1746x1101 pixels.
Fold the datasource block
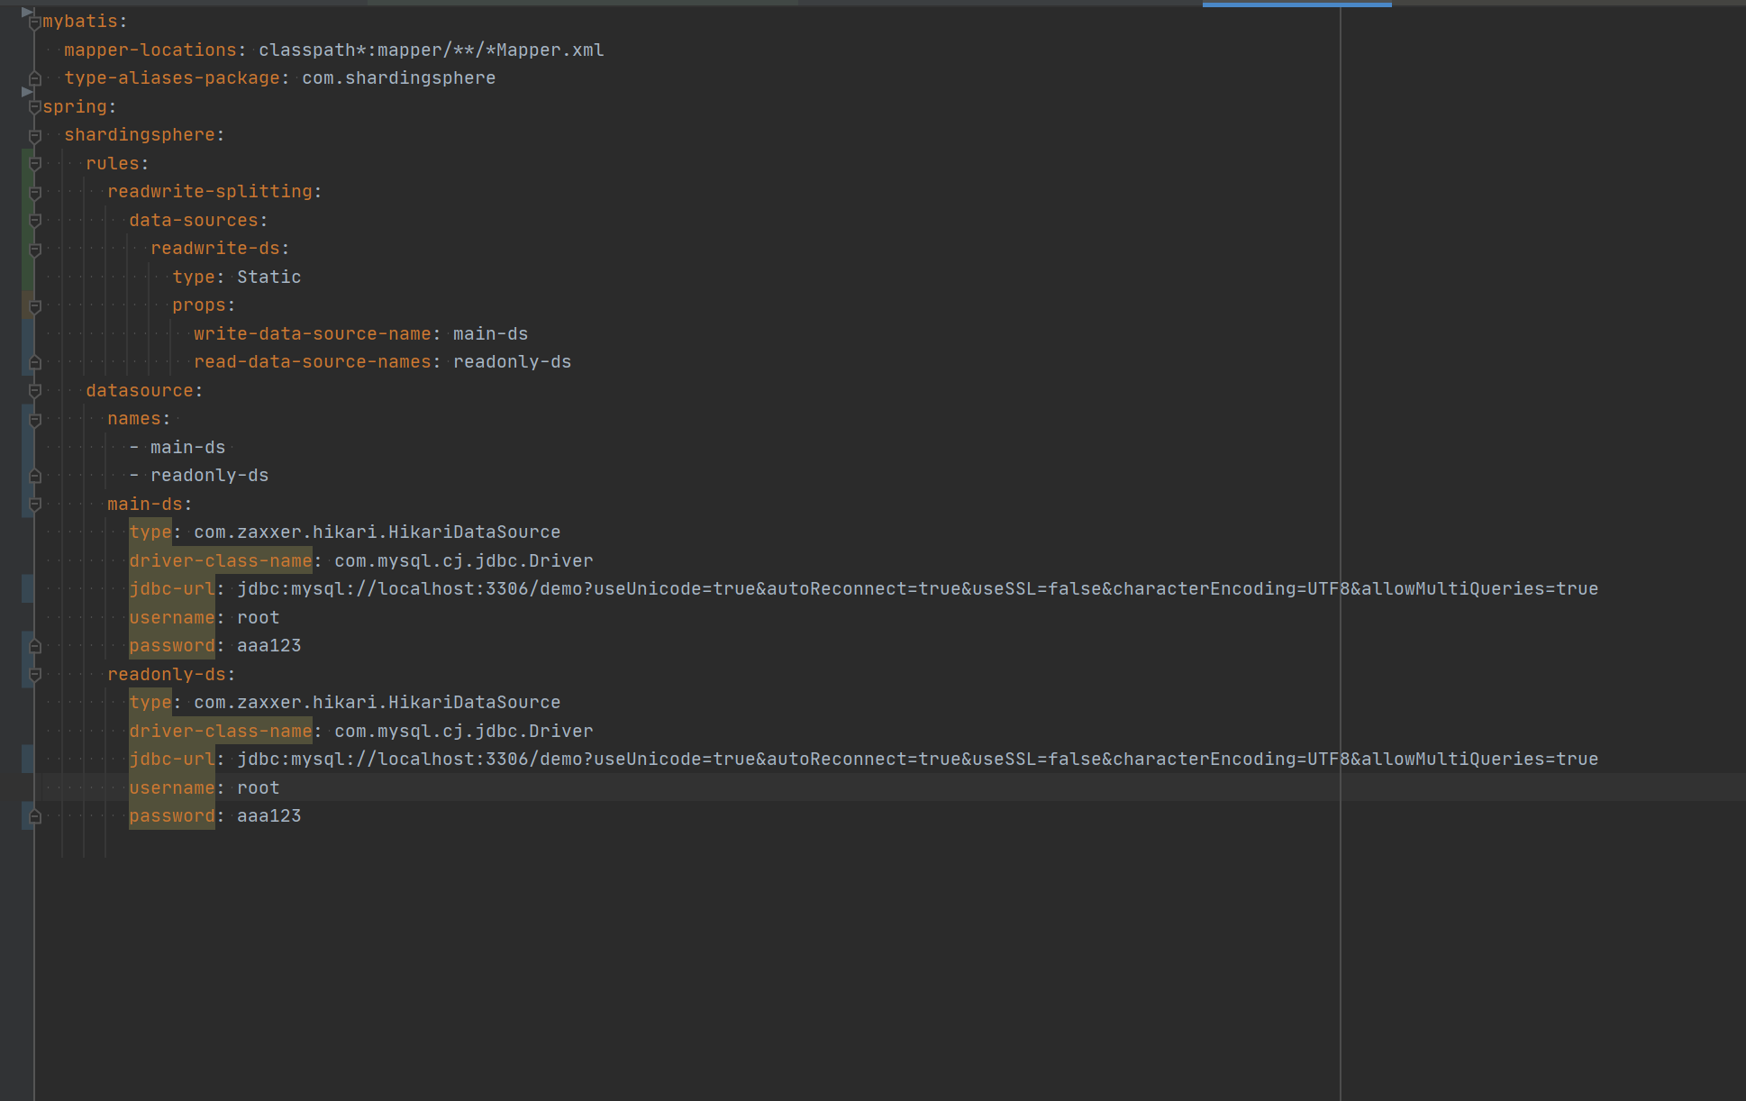click(x=34, y=391)
